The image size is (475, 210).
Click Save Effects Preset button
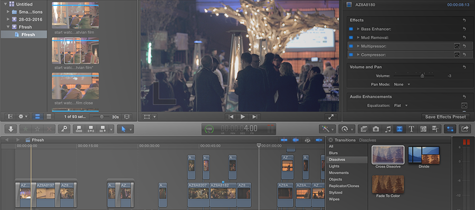[x=445, y=117]
